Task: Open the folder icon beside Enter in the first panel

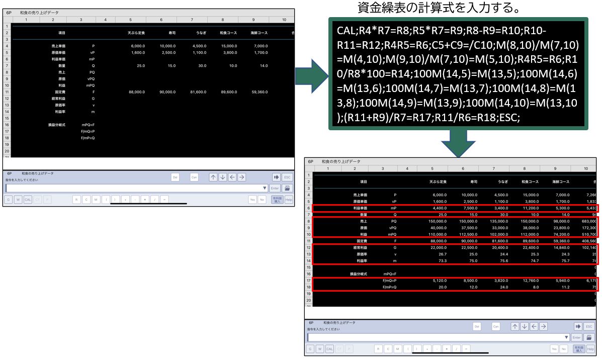Action: (x=287, y=188)
